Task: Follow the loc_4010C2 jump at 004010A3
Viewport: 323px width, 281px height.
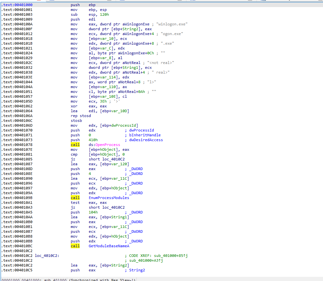Action: 113,208
